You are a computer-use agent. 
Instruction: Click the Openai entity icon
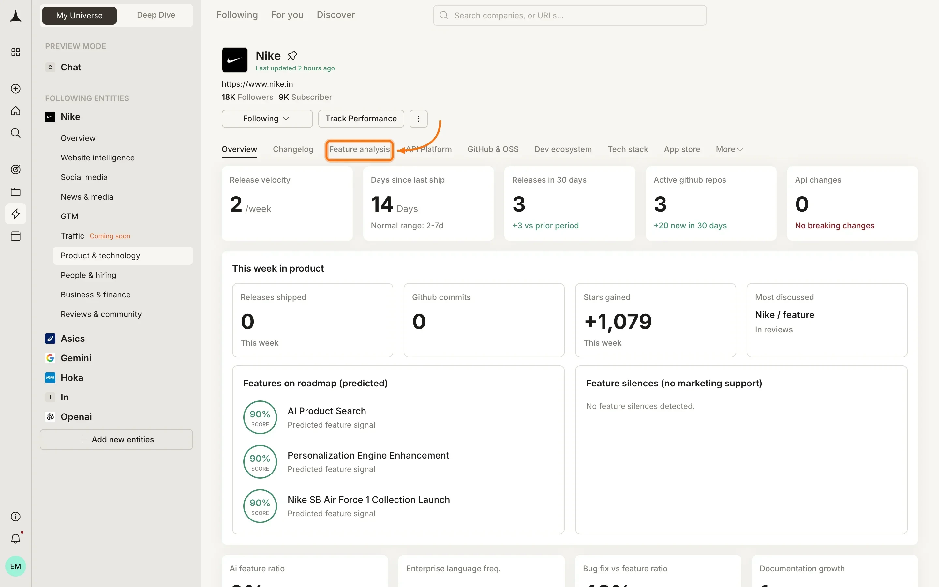(x=50, y=416)
